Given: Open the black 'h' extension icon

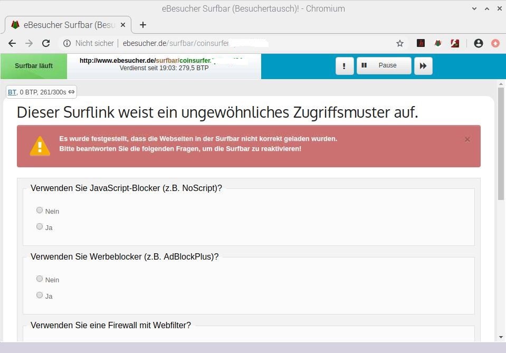Looking at the screenshot, I should pyautogui.click(x=421, y=43).
